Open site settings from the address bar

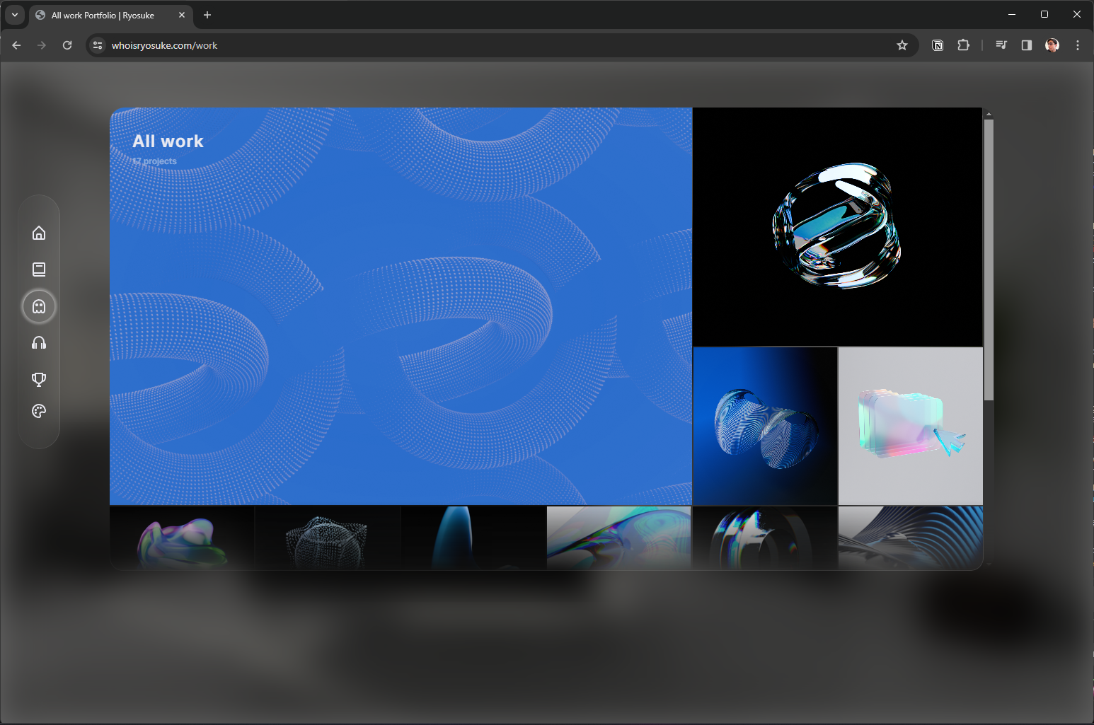point(97,45)
